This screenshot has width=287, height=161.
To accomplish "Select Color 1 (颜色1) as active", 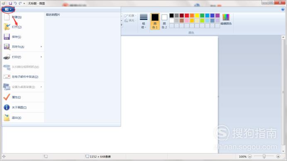I will point(155,22).
